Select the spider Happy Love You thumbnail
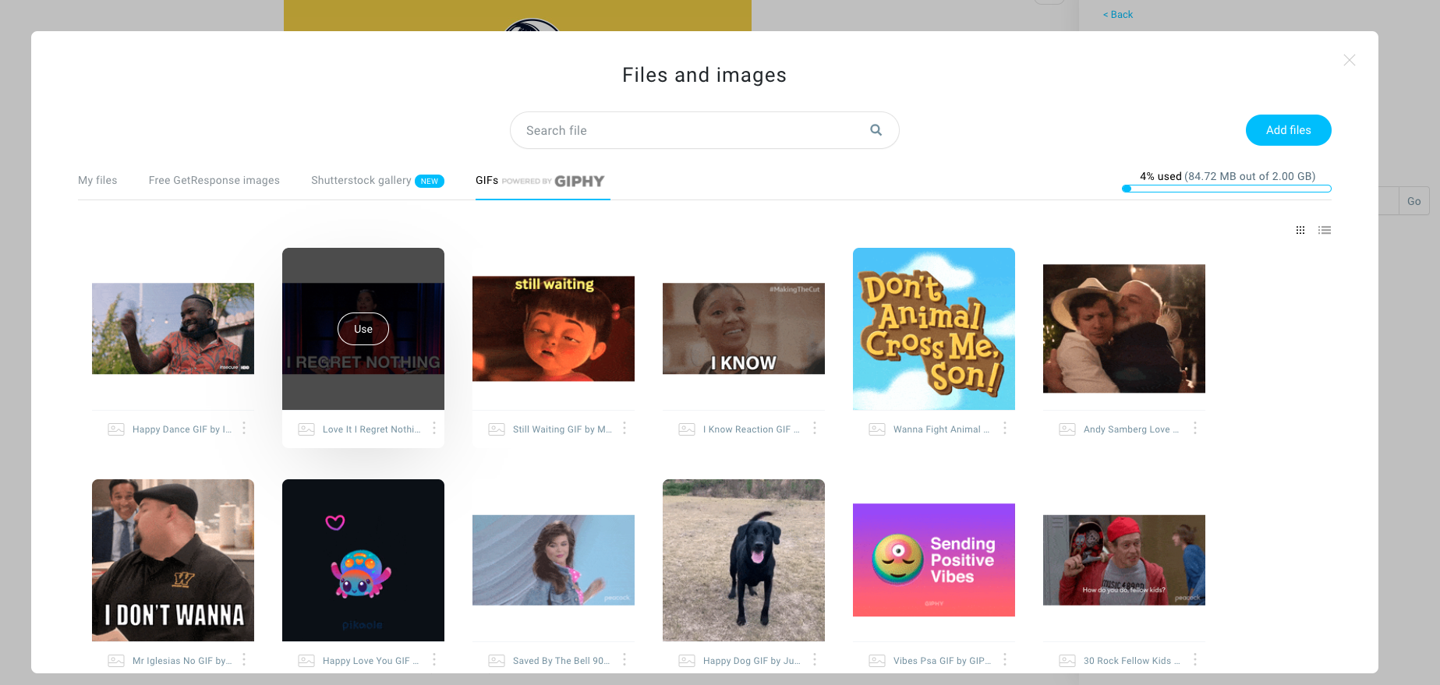 (363, 560)
